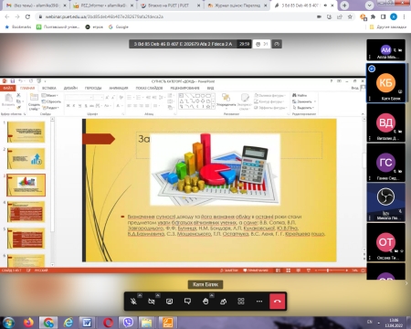Bookmark page with the star icon
The image size is (411, 329).
350,16
